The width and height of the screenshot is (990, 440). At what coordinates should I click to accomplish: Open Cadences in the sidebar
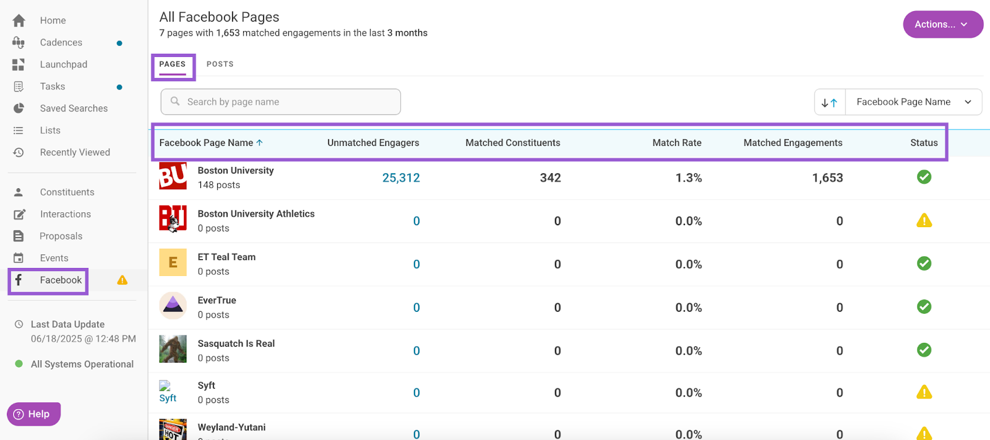pos(61,43)
